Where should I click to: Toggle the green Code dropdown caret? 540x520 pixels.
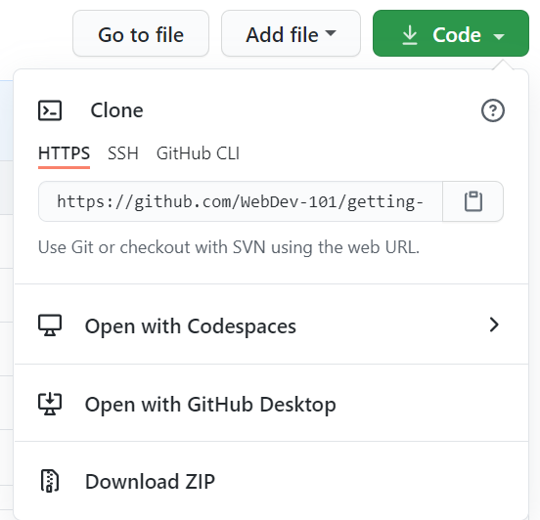[x=499, y=36]
